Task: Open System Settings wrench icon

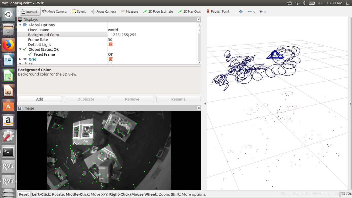Action: (x=8, y=136)
